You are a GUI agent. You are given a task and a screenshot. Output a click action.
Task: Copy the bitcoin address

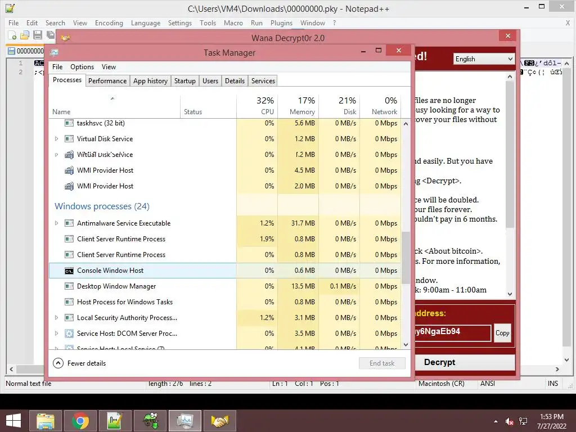(x=502, y=333)
